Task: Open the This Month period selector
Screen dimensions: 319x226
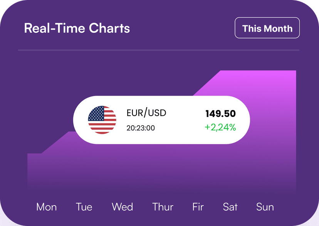Action: tap(267, 28)
